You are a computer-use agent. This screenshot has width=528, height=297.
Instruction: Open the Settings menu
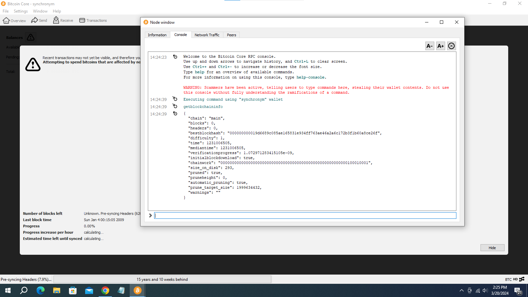coord(21,11)
